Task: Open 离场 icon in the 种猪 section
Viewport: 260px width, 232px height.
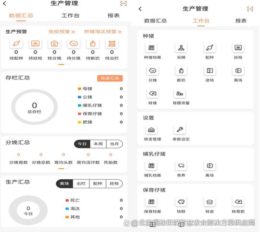Action: tap(238, 71)
